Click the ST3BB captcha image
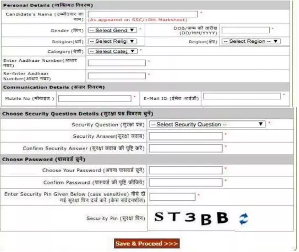299x252 pixels. (x=191, y=218)
